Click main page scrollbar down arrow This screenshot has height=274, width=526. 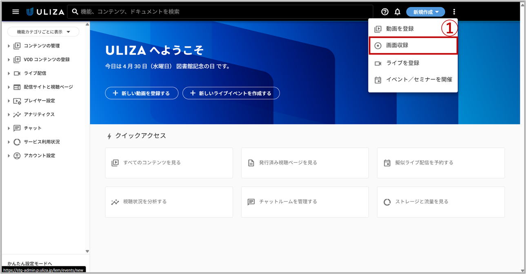pyautogui.click(x=523, y=270)
